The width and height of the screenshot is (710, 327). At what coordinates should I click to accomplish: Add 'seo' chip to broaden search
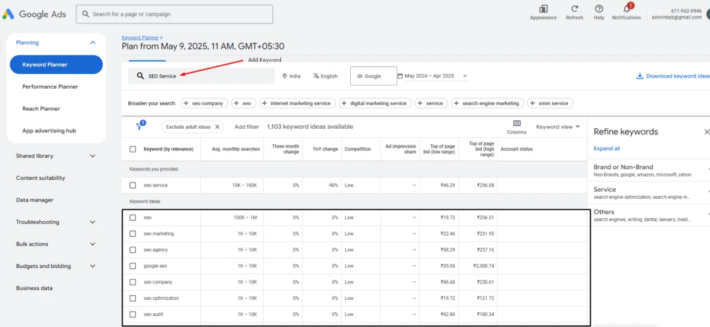pos(243,103)
